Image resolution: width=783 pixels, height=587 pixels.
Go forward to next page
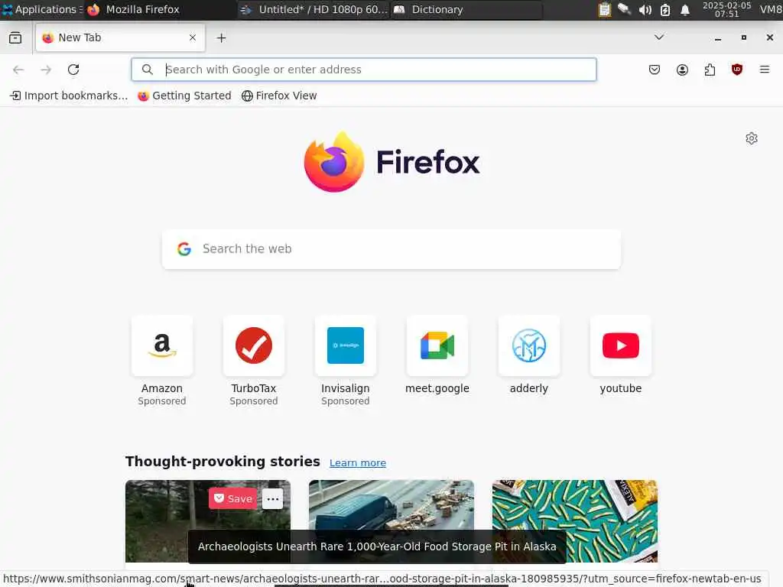tap(46, 70)
